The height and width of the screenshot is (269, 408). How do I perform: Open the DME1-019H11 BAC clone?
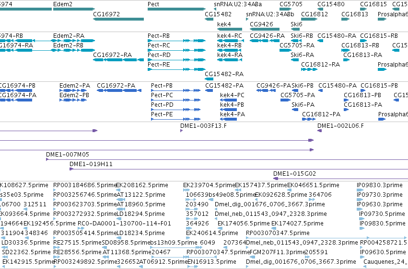(x=239, y=169)
